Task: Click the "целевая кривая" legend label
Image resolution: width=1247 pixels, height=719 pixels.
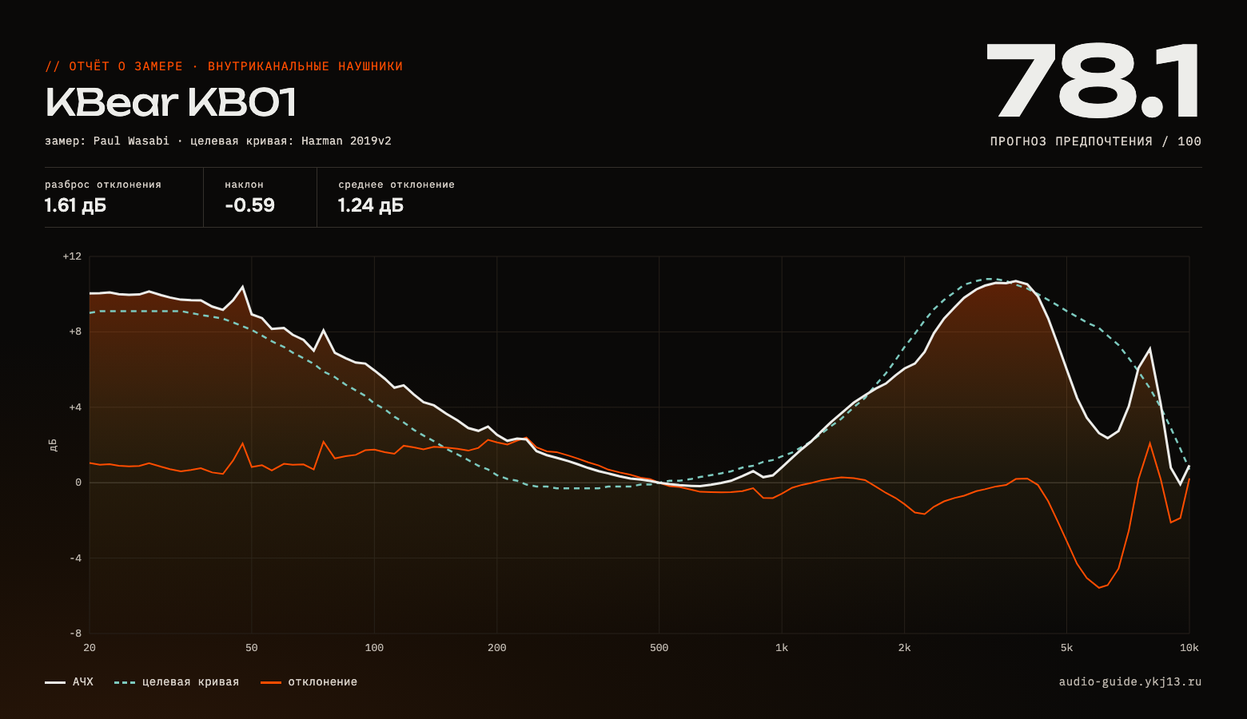Action: tap(190, 682)
